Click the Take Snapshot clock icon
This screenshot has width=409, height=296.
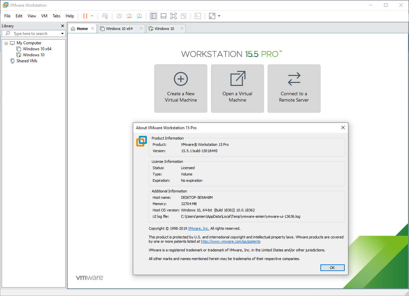119,16
